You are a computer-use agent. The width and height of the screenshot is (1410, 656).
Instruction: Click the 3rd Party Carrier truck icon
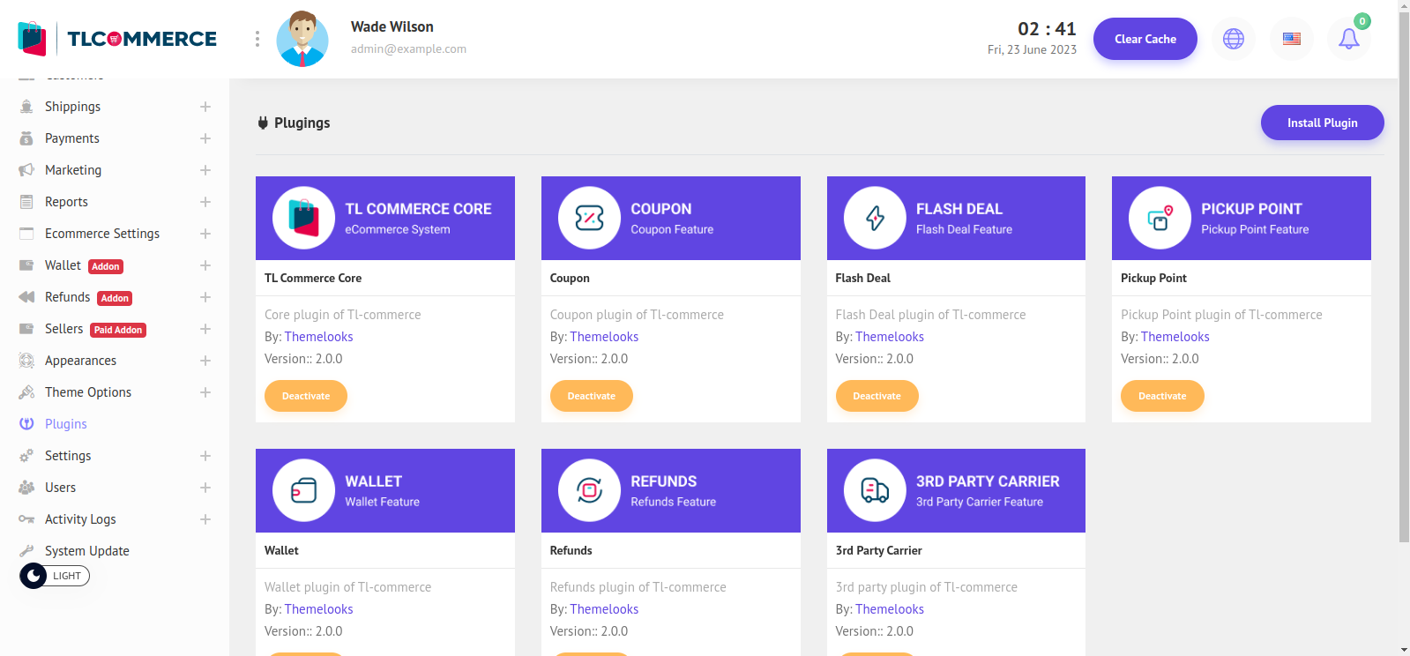coord(875,490)
